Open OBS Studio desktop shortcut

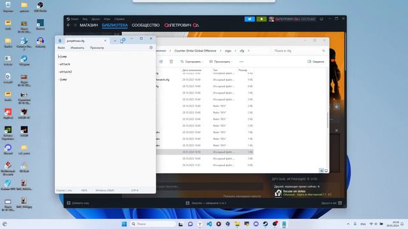pyautogui.click(x=40, y=7)
